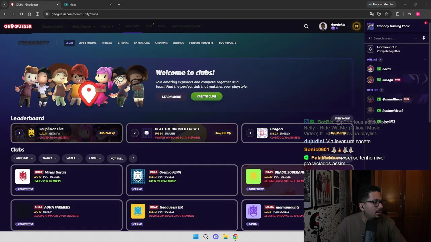The image size is (431, 242).
Task: Click the Dragon club emblem
Action: click(262, 133)
